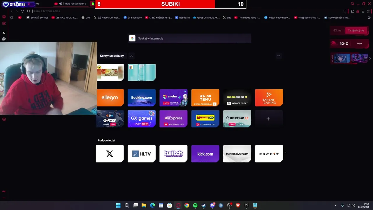
Task: Open the teal product shopping thumbnail
Action: tap(142, 72)
